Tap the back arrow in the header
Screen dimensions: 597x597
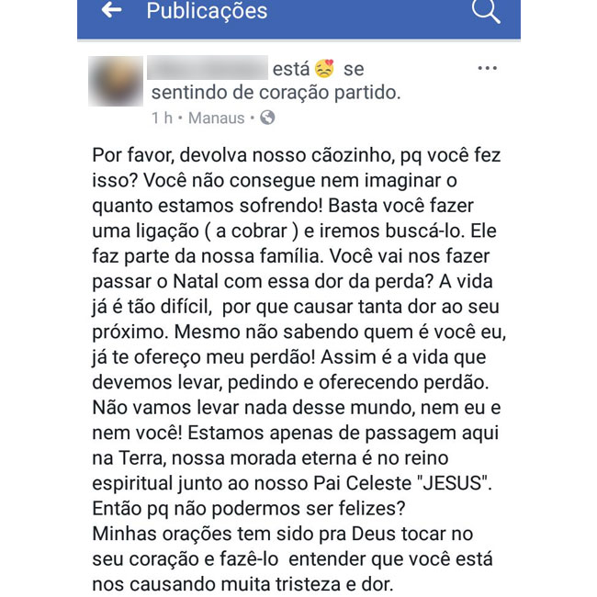111,11
